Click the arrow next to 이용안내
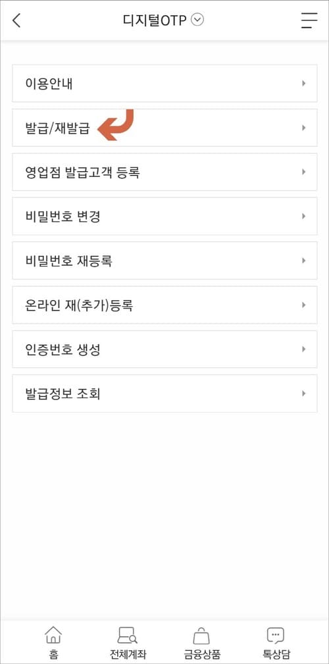This screenshot has height=664, width=329. point(303,84)
